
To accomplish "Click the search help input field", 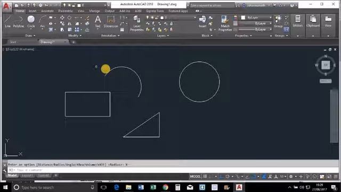I will point(212,5).
